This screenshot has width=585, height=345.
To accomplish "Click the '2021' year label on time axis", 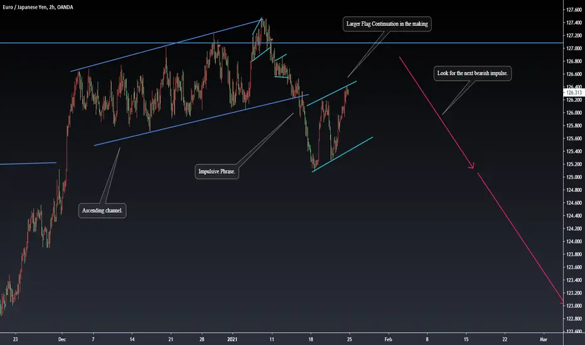I will (x=232, y=339).
